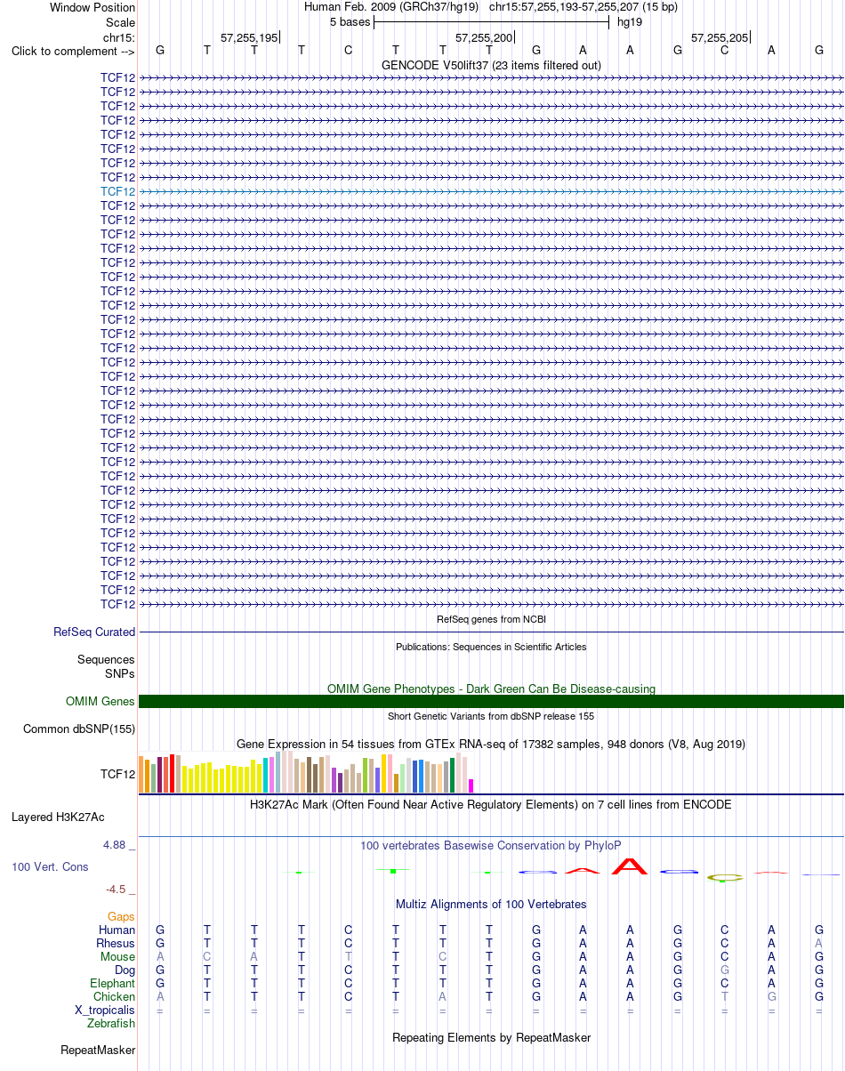845x1071 pixels.
Task: Click the 'Scale' ruler label
Action: click(x=120, y=22)
